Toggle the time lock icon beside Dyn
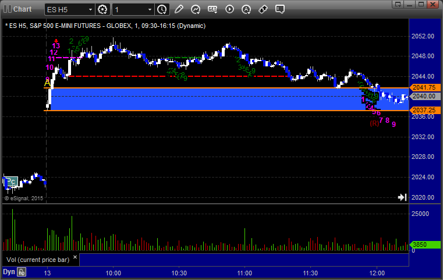The height and width of the screenshot is (280, 443). pyautogui.click(x=22, y=272)
